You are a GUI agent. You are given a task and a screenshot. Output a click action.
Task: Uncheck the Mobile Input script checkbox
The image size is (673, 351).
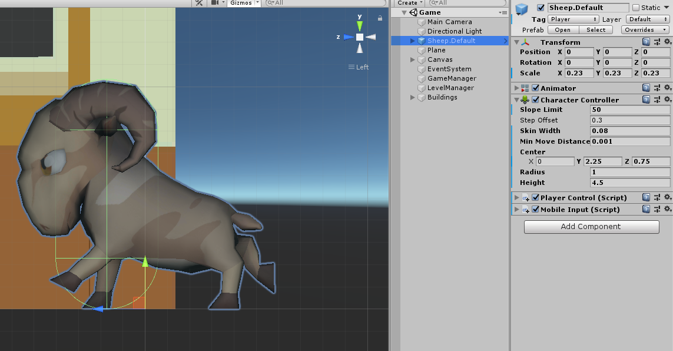(x=535, y=209)
